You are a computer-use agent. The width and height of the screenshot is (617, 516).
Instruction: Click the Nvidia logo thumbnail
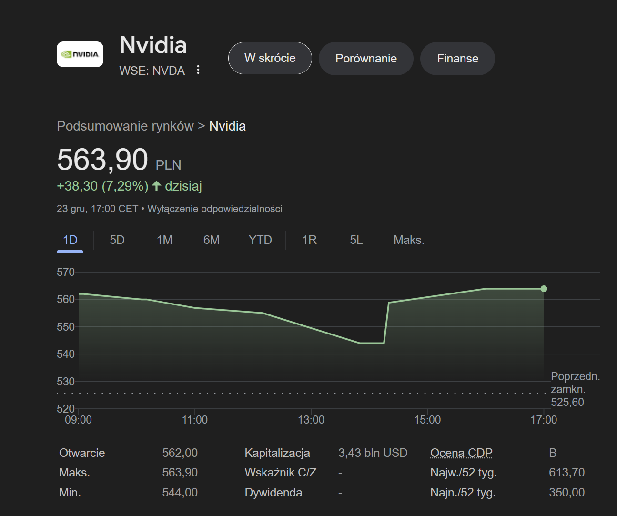tap(80, 54)
